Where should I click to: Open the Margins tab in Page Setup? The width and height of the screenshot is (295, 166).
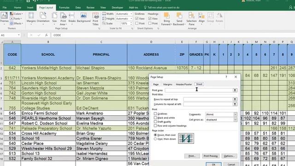pos(168,84)
